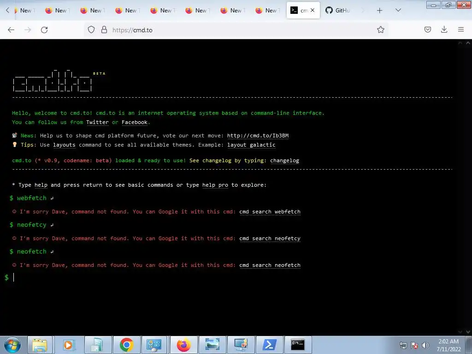Viewport: 472px width, 354px height.
Task: Click the layouts command link
Action: pos(64,145)
